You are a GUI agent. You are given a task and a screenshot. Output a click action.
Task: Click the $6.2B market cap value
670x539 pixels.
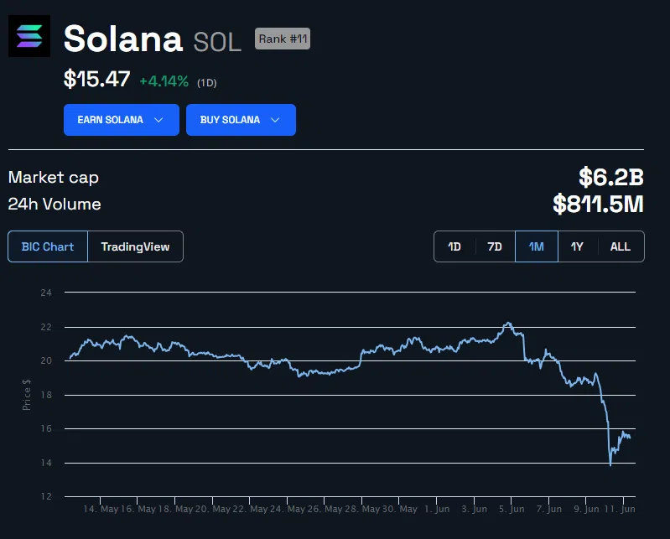pos(610,177)
